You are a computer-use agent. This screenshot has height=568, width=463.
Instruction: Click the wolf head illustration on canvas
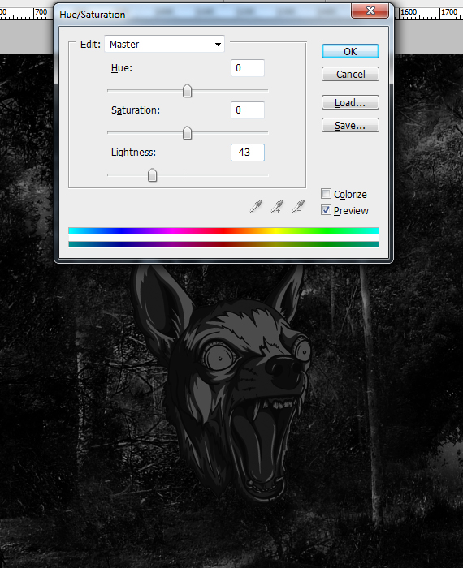[221, 382]
